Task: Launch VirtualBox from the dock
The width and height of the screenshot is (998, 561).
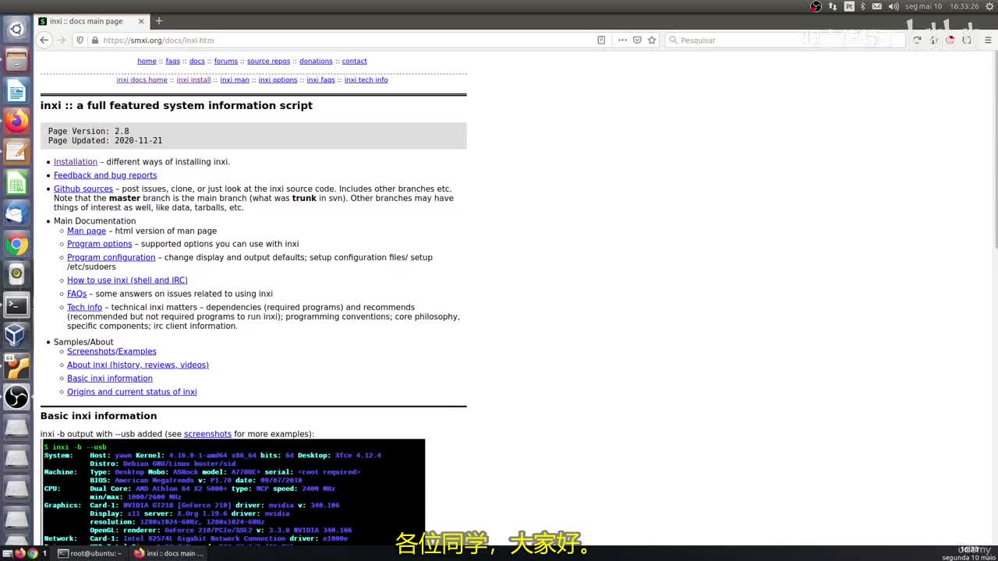Action: (16, 335)
